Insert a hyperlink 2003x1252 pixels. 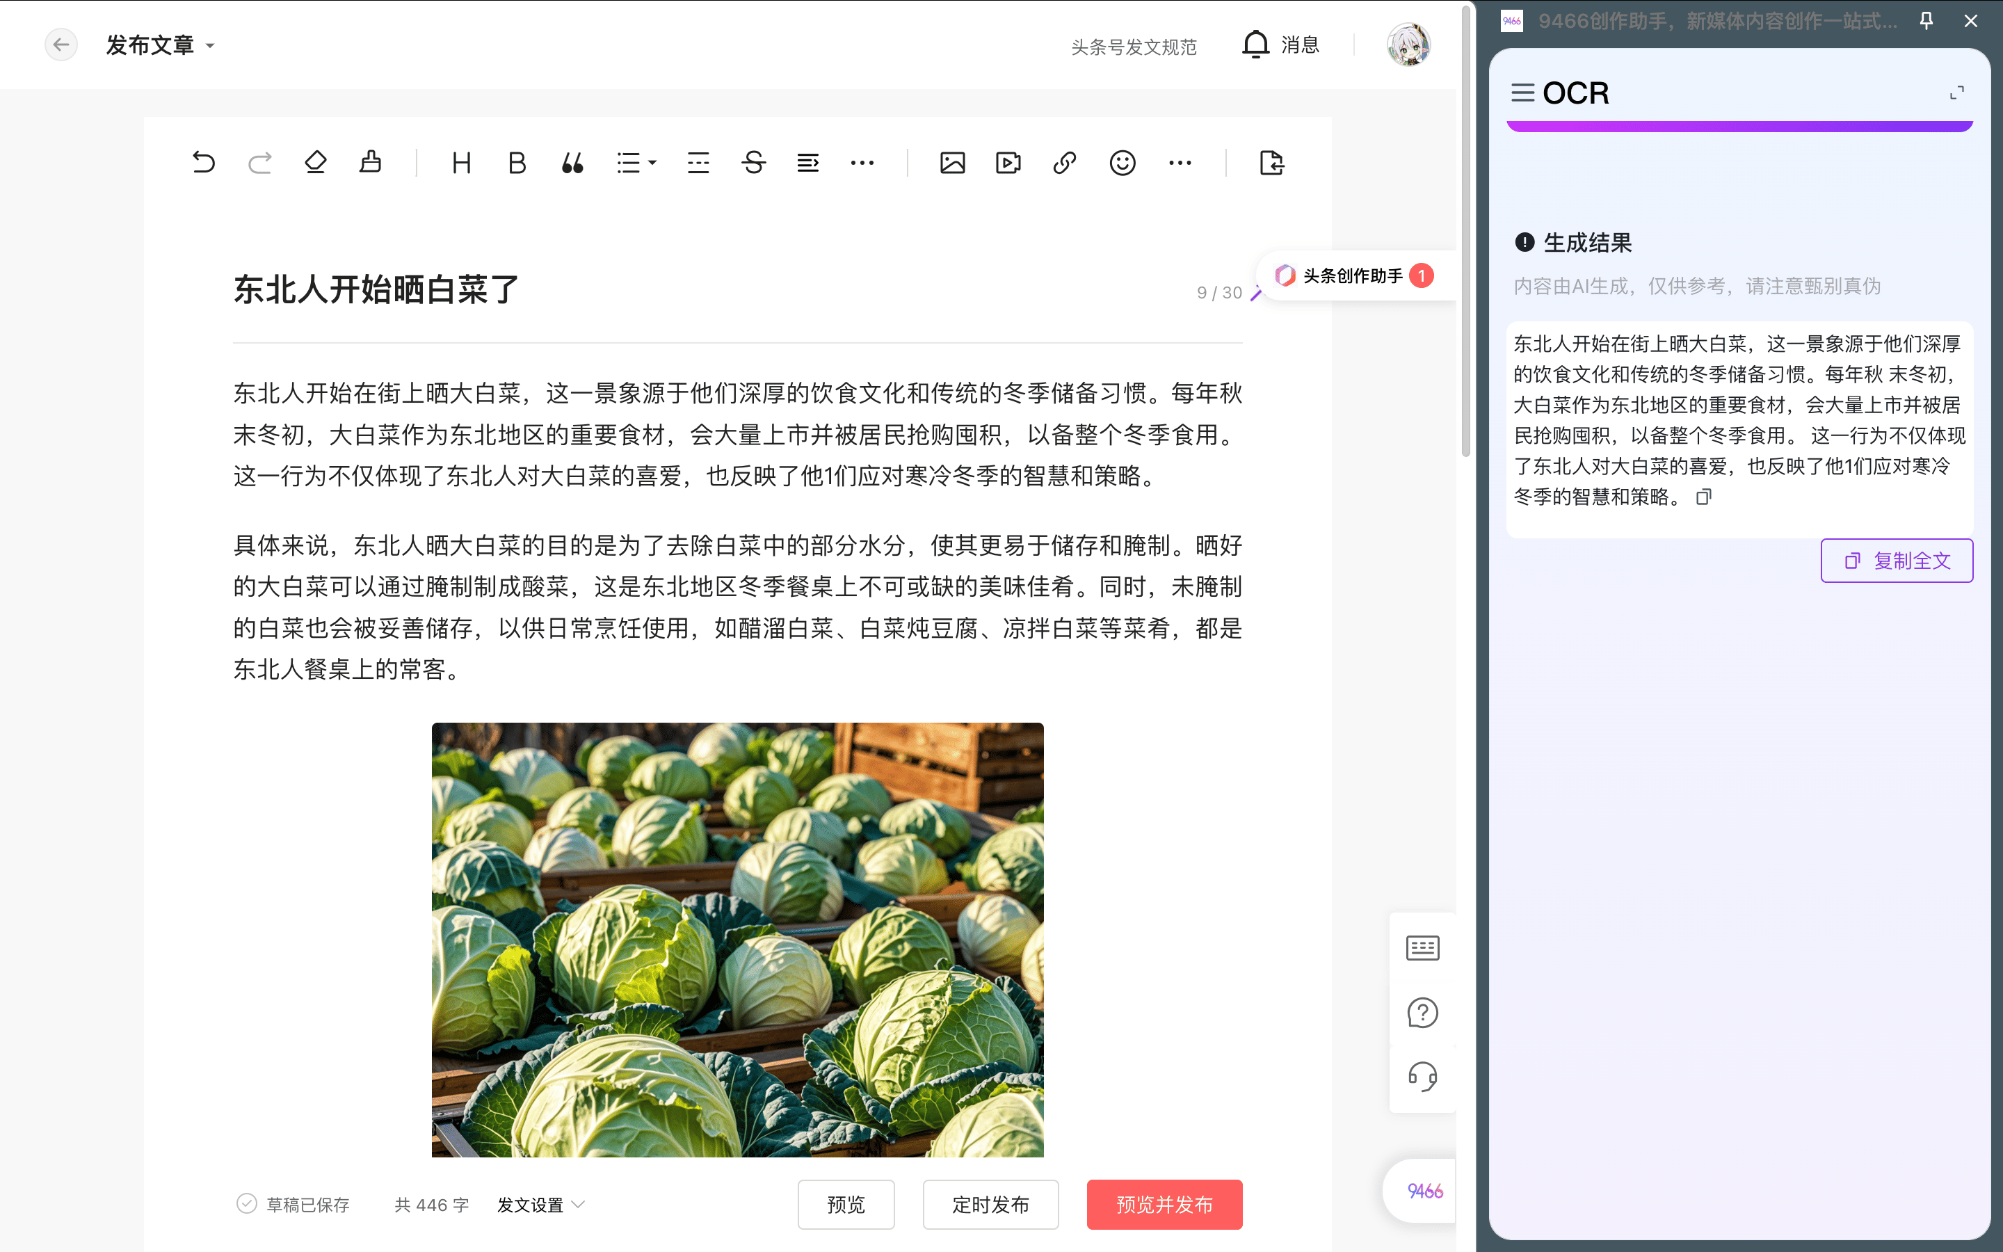1064,162
